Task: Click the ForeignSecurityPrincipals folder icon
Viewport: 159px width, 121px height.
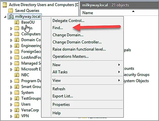Action: click(17, 52)
